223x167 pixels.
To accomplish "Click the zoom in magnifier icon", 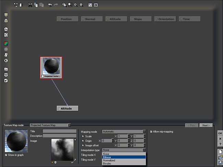I will (75, 5).
